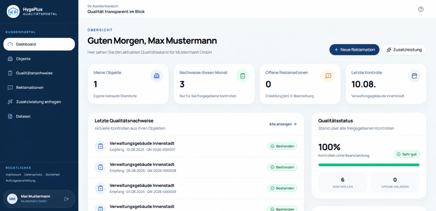Follow the Alle anzeigen link
This screenshot has width=436, height=211.
click(x=283, y=124)
